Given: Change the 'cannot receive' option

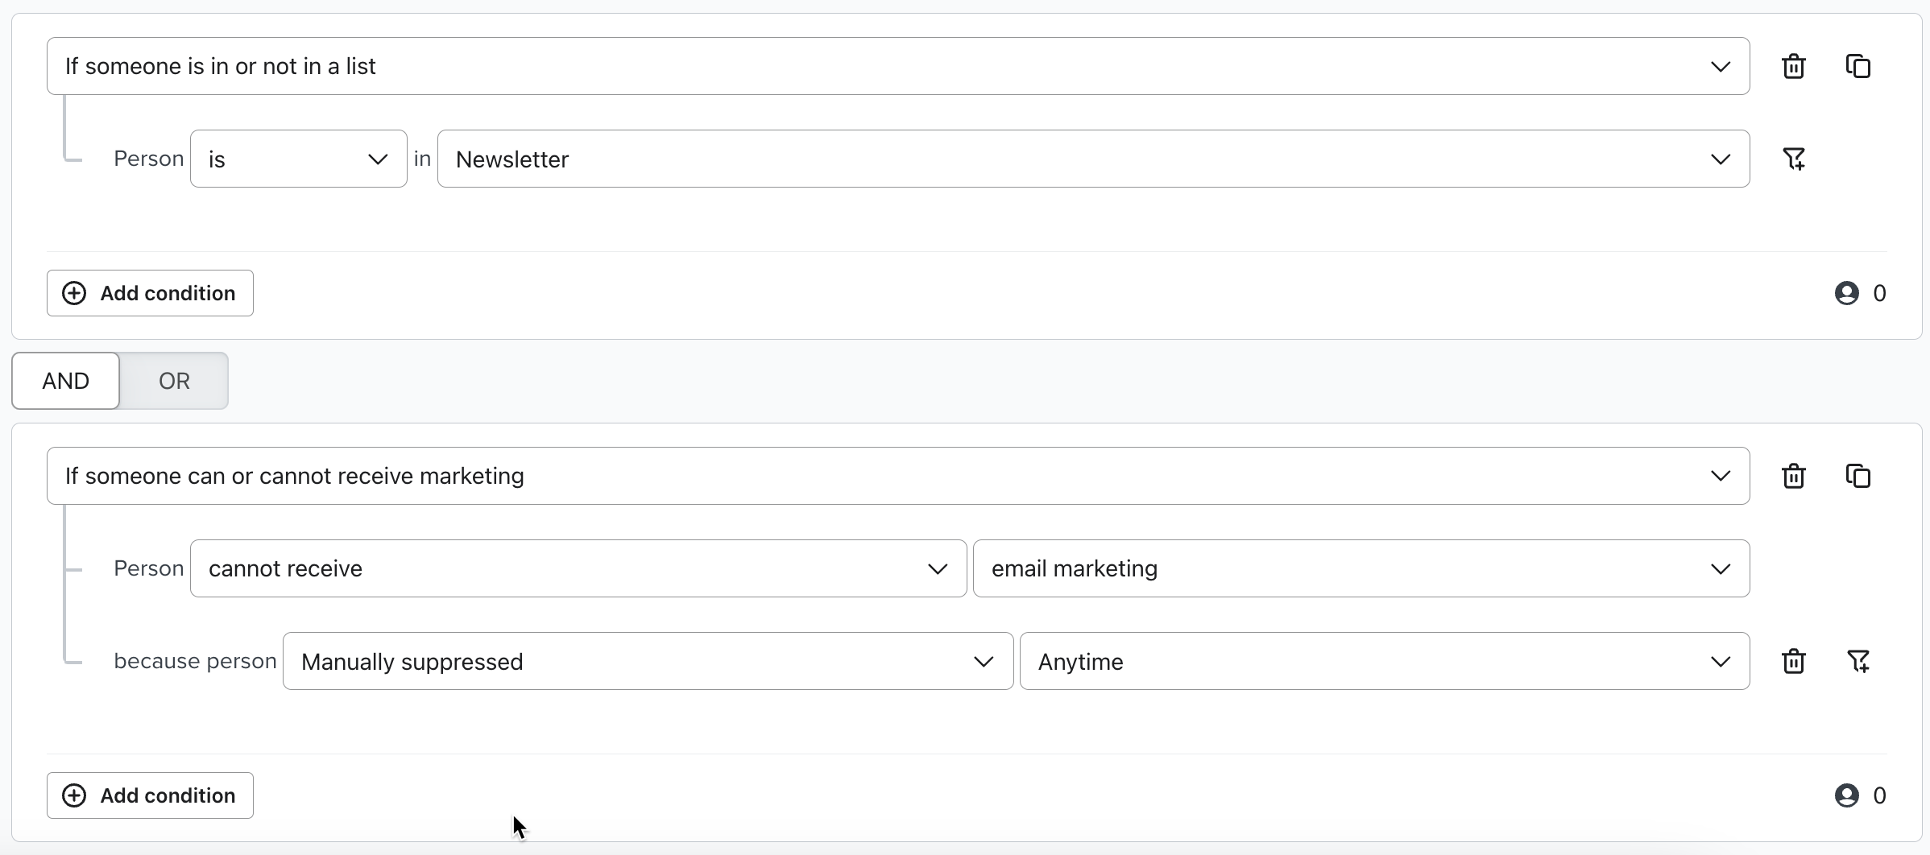Looking at the screenshot, I should coord(578,568).
